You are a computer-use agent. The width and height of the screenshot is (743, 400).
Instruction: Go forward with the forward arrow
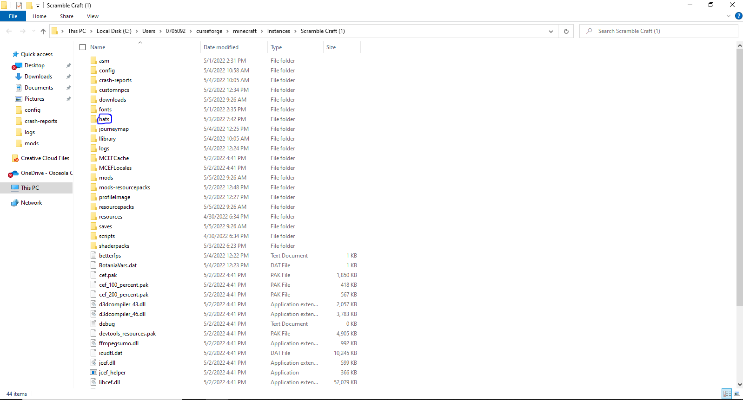coord(22,31)
